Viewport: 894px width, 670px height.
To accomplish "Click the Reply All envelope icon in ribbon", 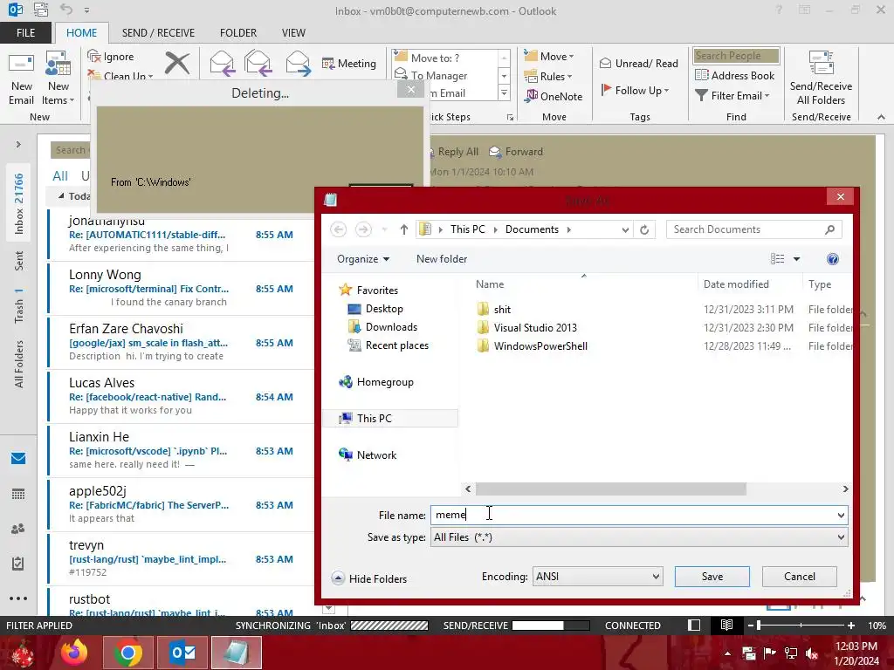I will pyautogui.click(x=258, y=63).
